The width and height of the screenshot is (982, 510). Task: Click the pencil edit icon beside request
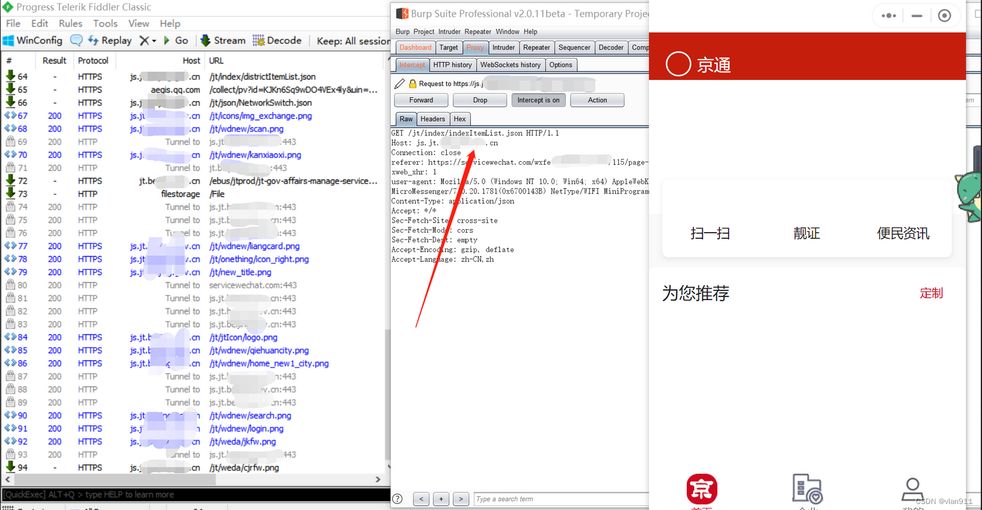coord(400,84)
